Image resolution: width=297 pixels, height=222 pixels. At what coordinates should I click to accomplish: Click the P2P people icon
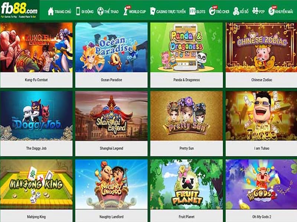click(255, 11)
